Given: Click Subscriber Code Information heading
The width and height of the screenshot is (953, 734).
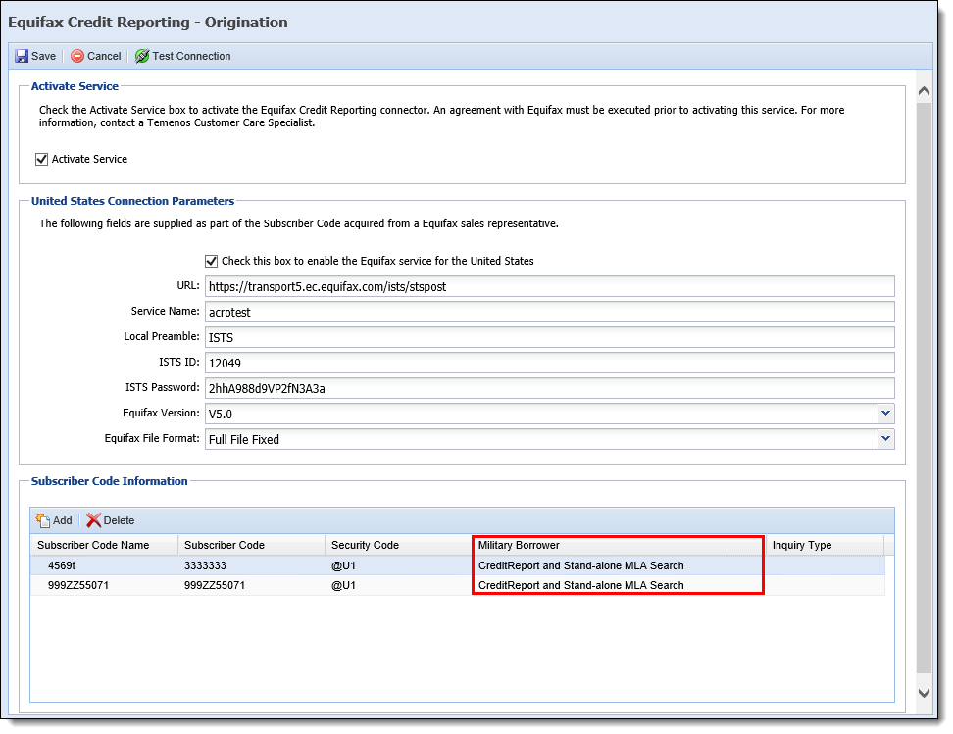Looking at the screenshot, I should 110,481.
